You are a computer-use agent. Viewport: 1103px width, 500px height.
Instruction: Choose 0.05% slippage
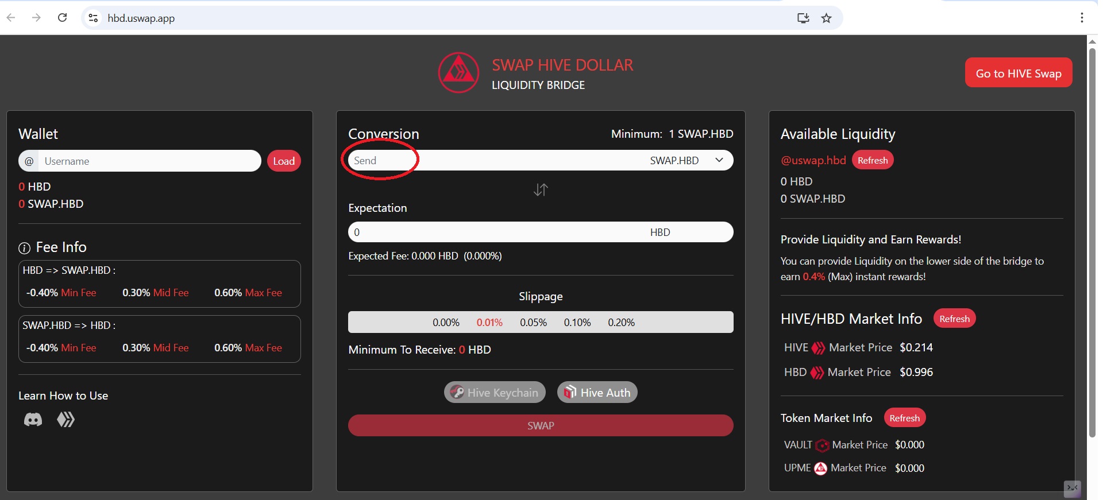533,323
